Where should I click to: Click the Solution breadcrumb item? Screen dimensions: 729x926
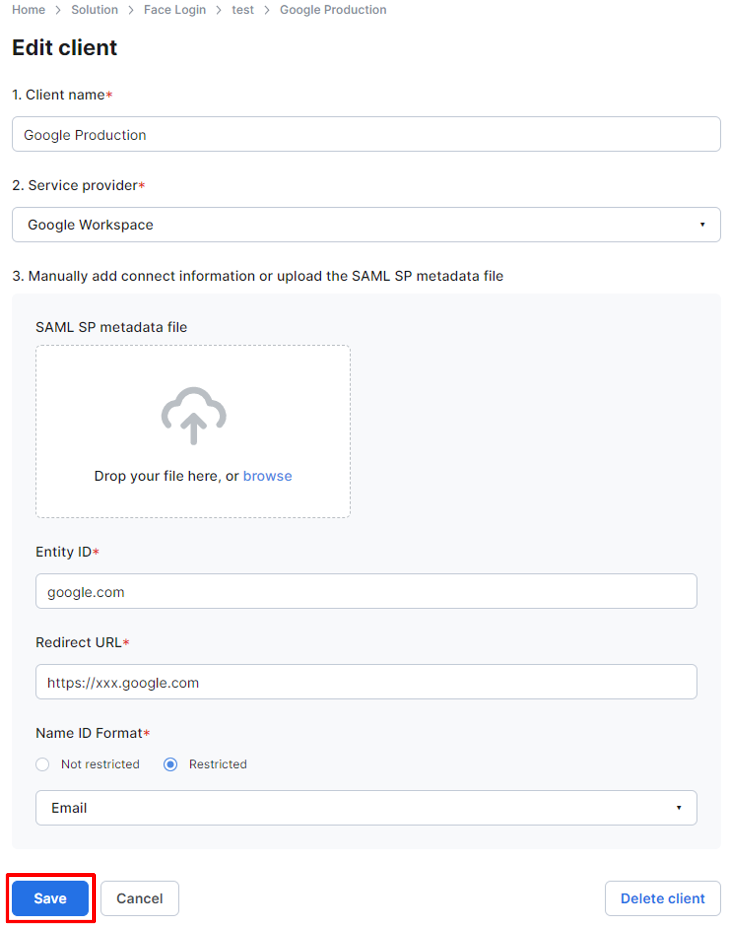pos(94,10)
